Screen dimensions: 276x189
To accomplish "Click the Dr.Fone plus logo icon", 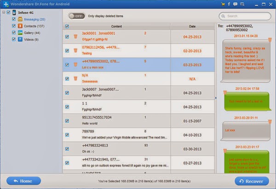I will (6, 5).
